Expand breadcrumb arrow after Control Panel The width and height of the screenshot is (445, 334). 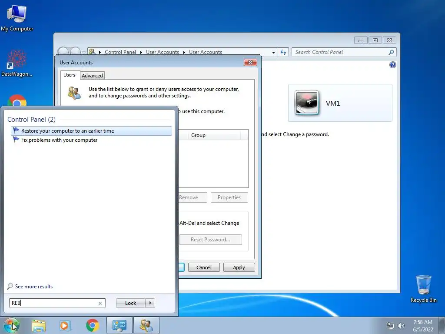point(141,52)
